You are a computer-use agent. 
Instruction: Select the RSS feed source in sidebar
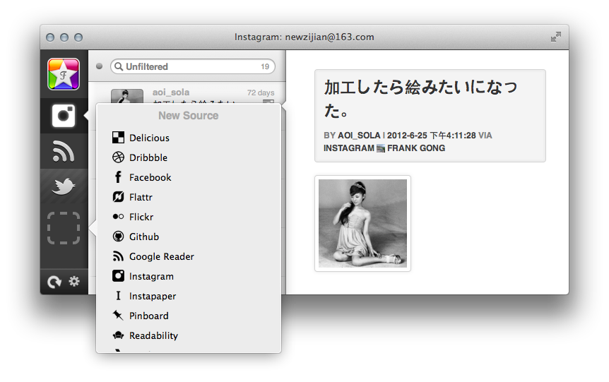point(64,151)
